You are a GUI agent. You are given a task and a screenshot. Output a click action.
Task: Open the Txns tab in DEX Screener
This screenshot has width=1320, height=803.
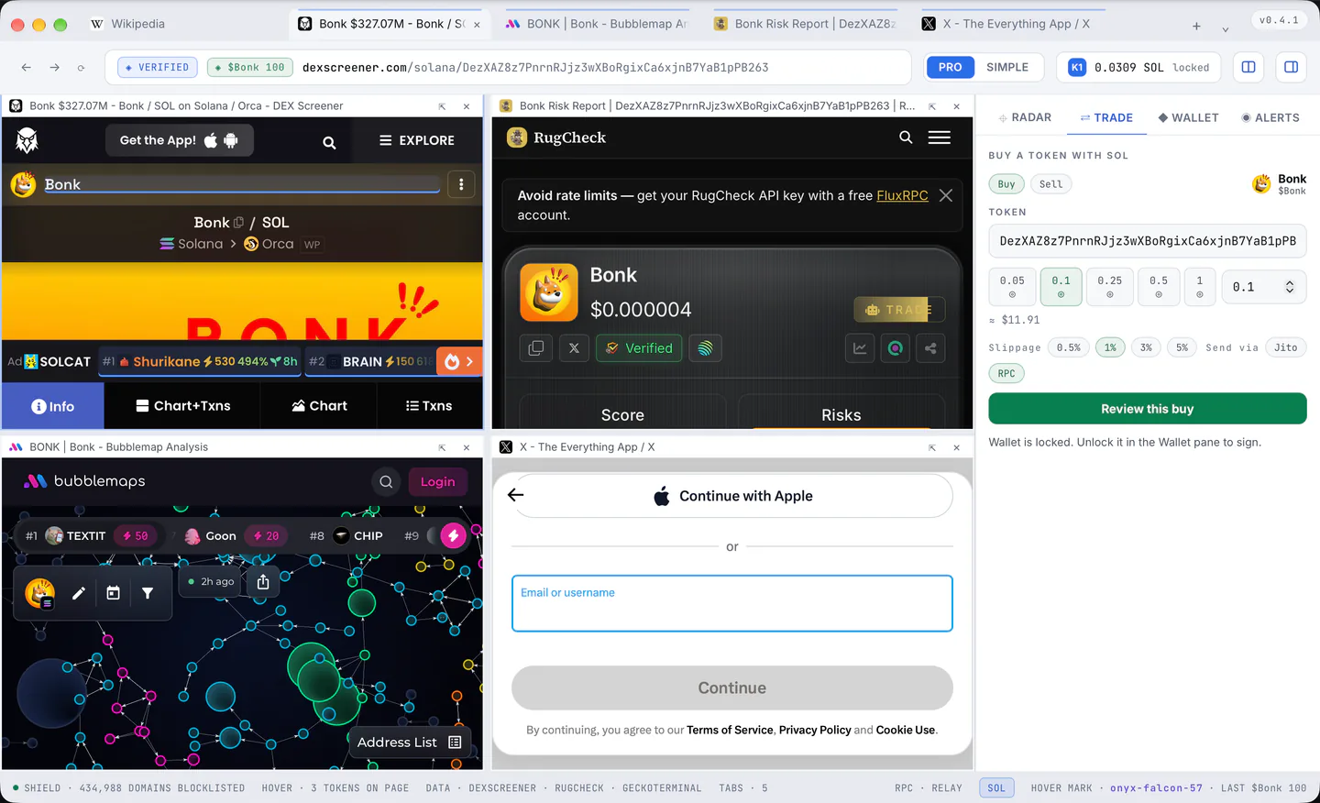click(x=429, y=406)
